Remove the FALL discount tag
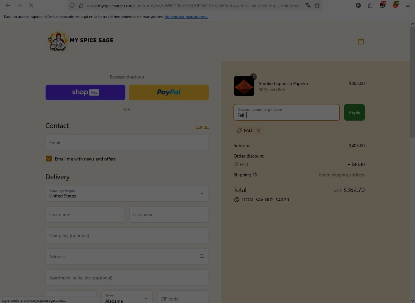 pos(258,130)
